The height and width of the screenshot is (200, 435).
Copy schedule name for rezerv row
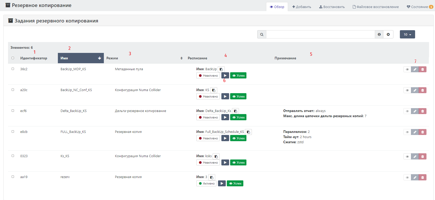point(212,177)
